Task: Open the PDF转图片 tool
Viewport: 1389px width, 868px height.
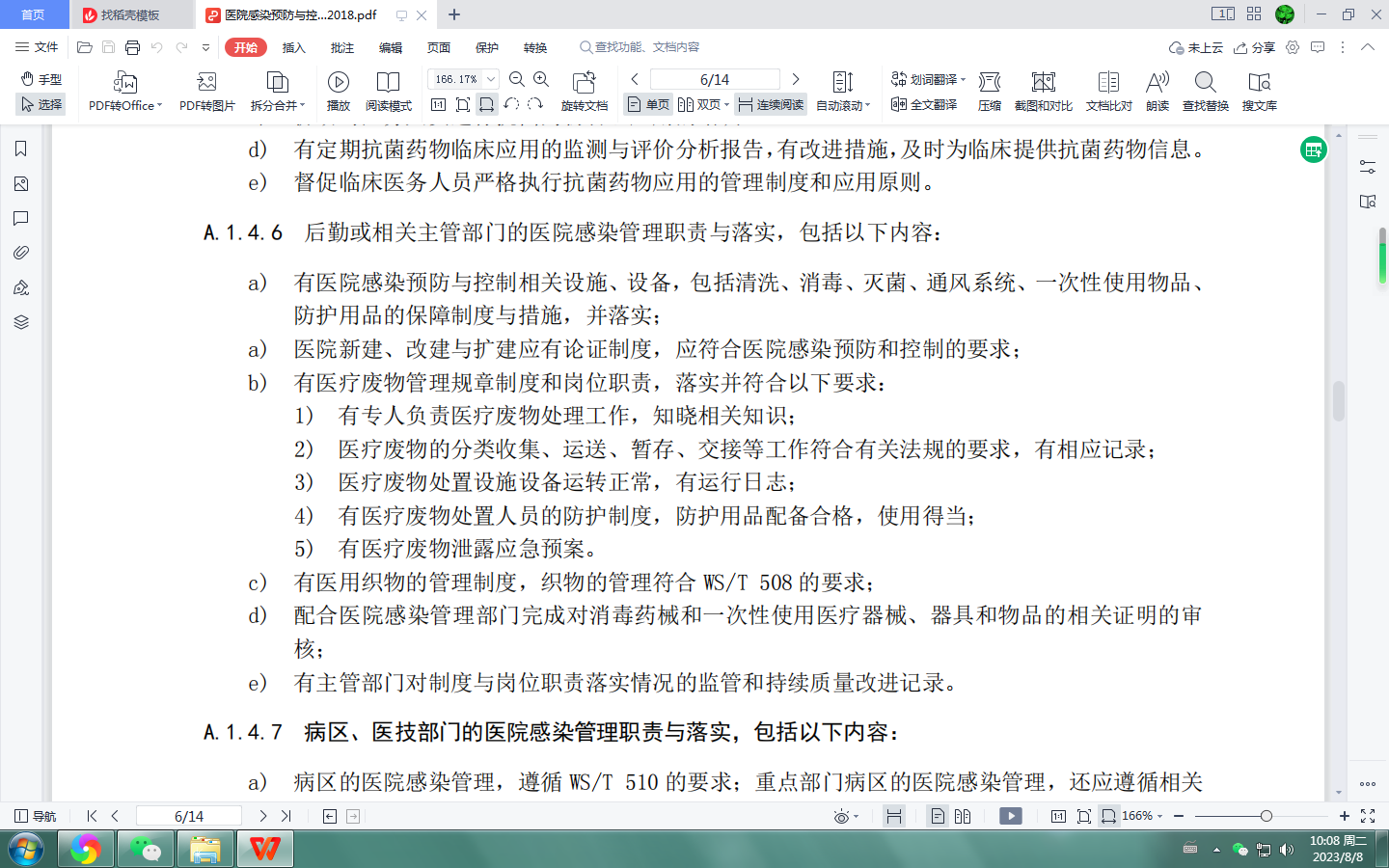Action: (205, 90)
